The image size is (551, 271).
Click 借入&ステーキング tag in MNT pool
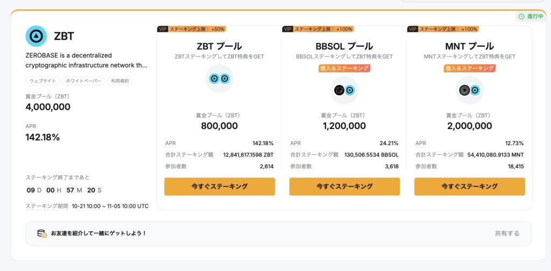(469, 68)
